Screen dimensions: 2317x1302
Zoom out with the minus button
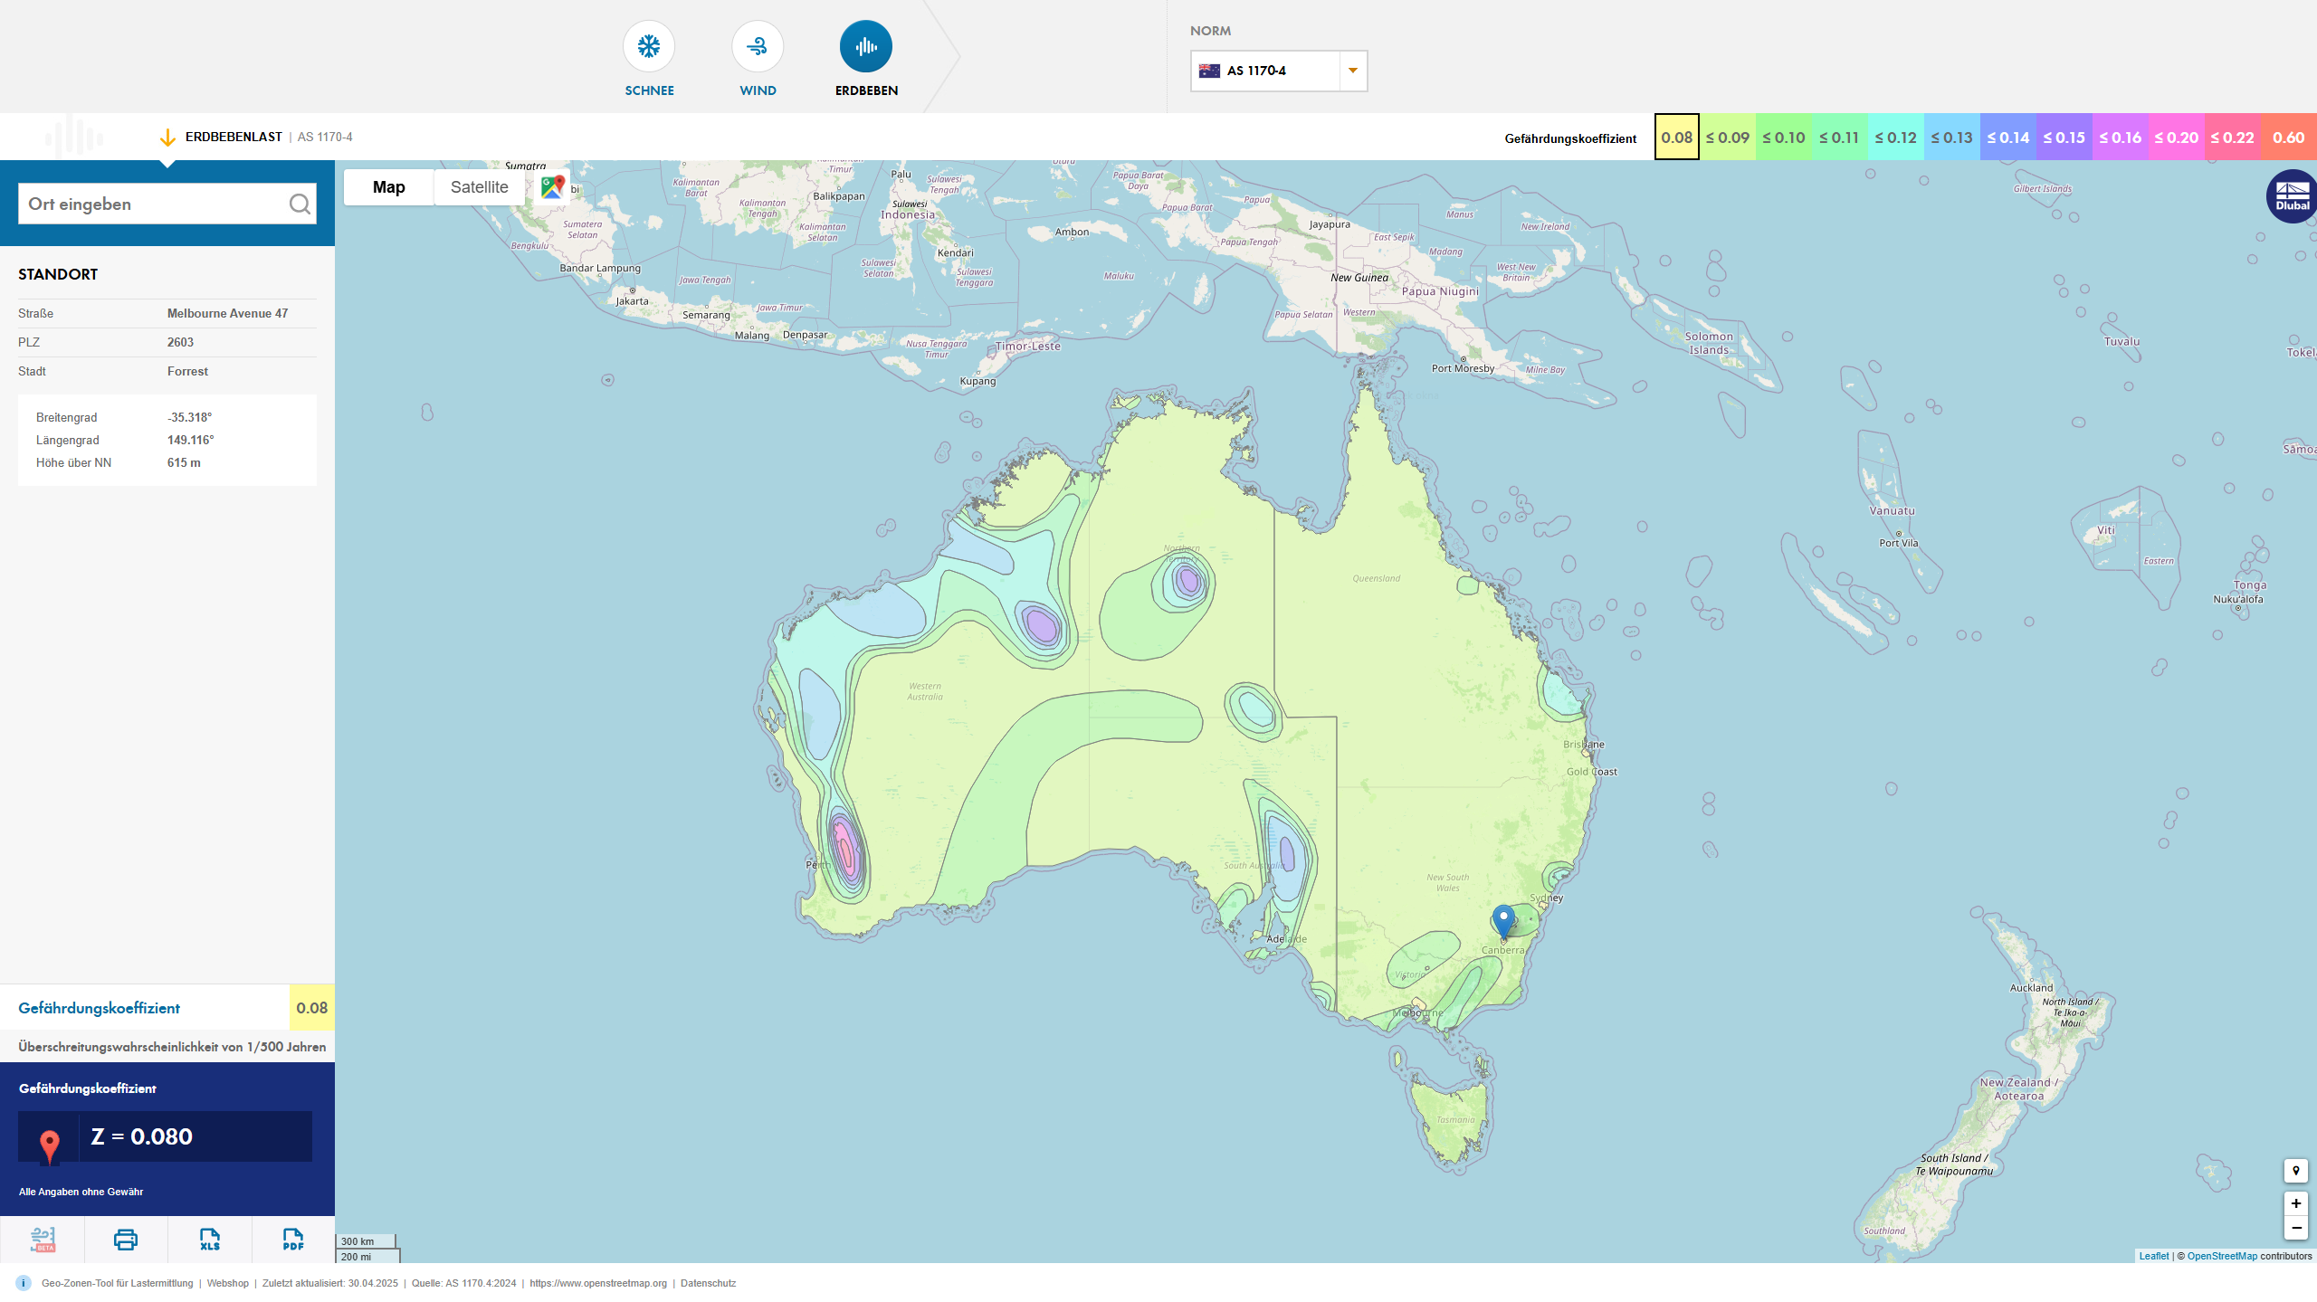click(2295, 1228)
